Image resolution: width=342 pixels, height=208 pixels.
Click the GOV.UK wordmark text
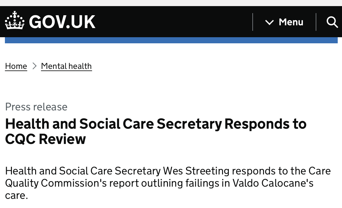tap(62, 22)
